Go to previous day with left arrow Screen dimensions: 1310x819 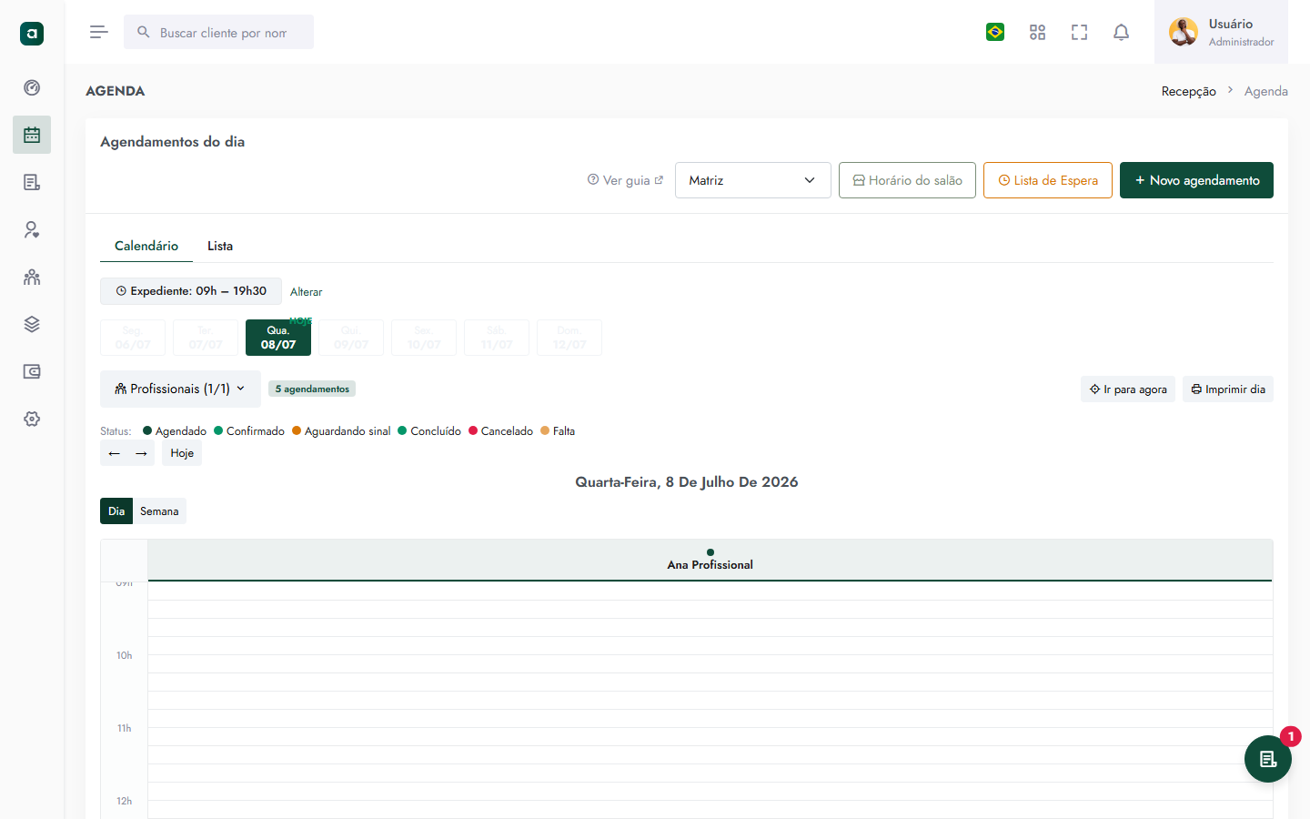pos(114,453)
